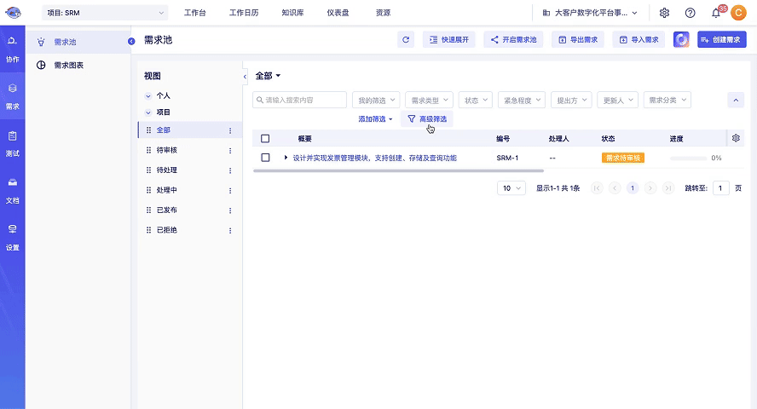Viewport: 757px width, 409px height.
Task: Expand the 需求类型 filter dropdown
Action: pos(429,100)
